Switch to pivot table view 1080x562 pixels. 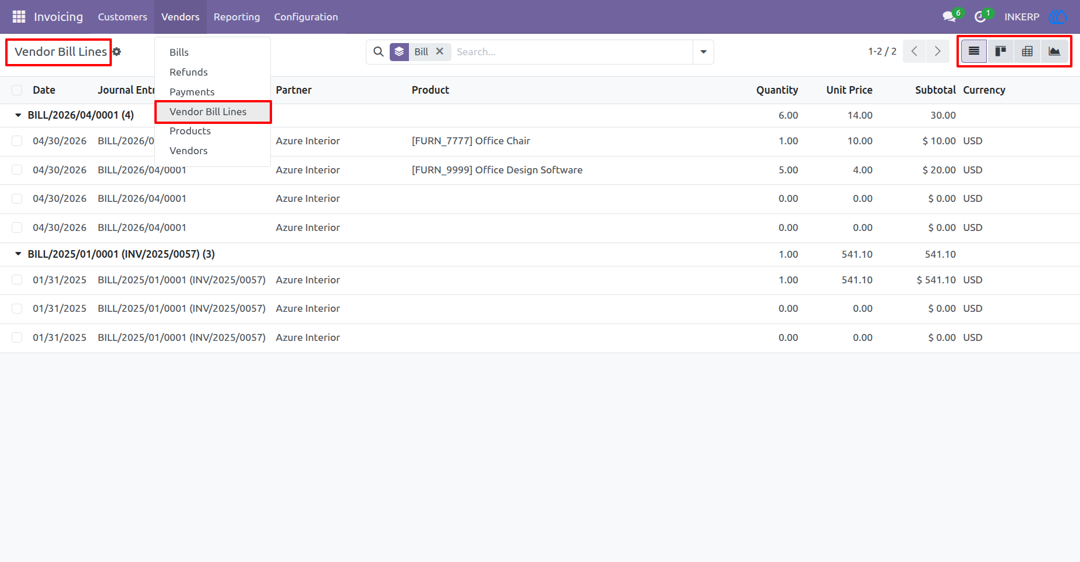[1027, 51]
